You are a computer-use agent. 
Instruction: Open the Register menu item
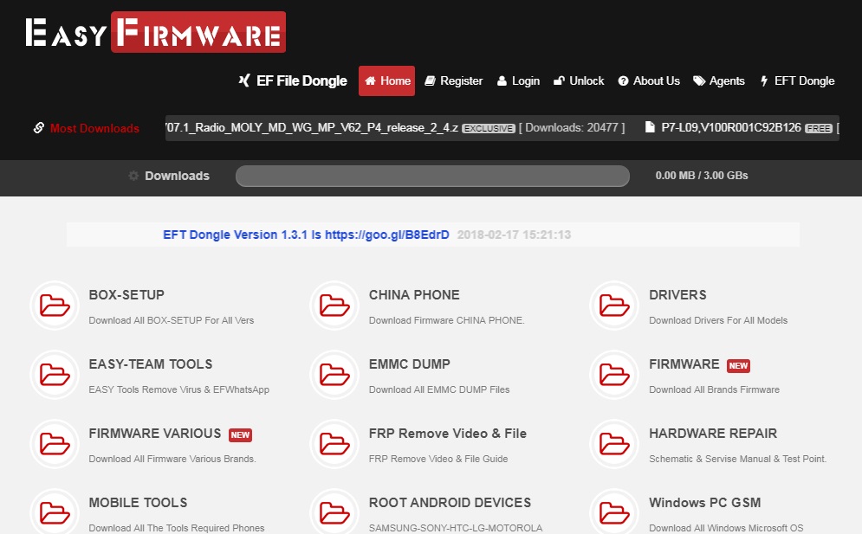453,80
